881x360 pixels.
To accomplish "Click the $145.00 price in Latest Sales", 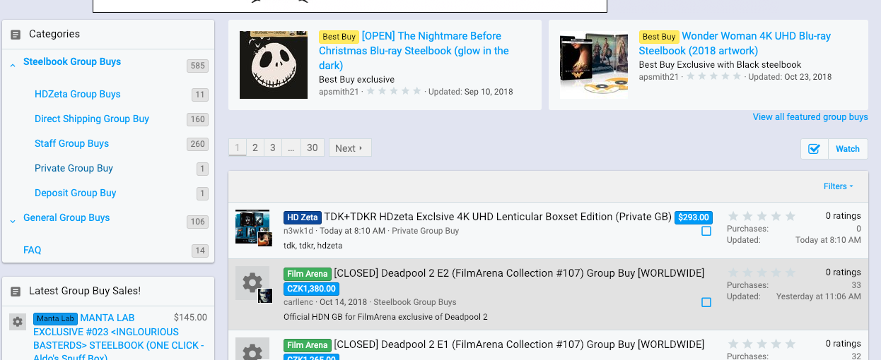I will click(x=190, y=318).
